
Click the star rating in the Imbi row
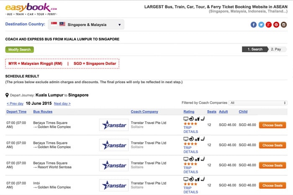(190, 184)
